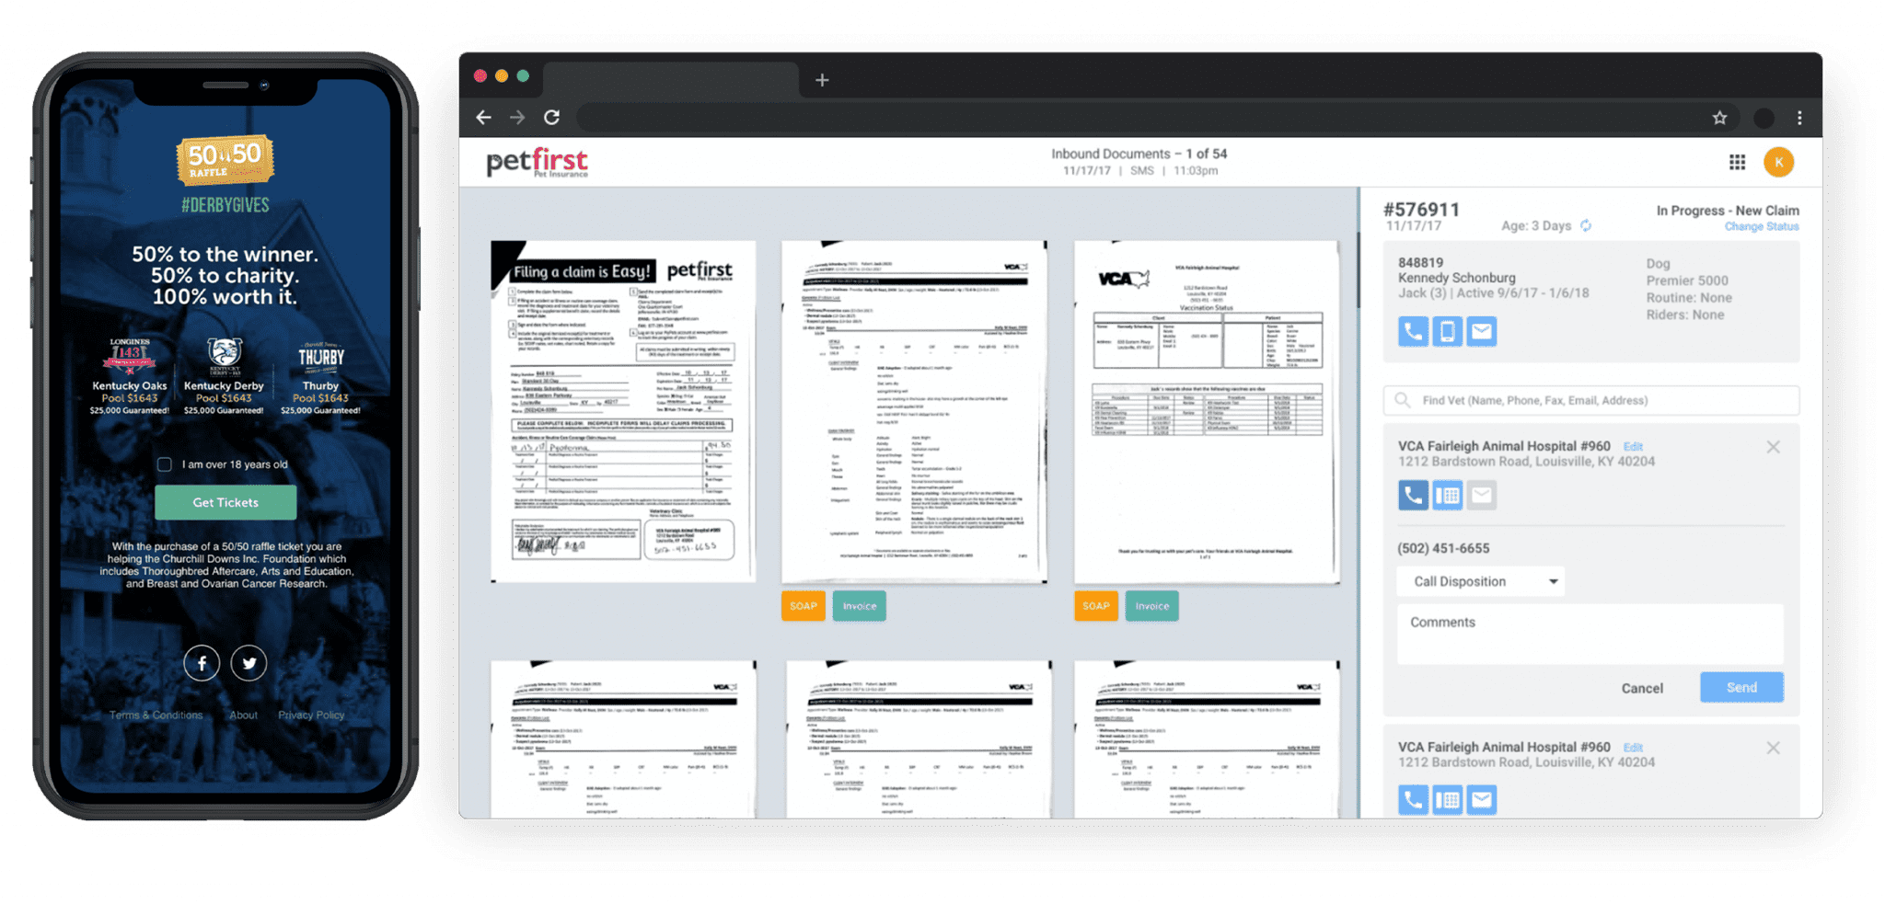1885x904 pixels.
Task: Click email icon on second VCA Fairleigh card
Action: click(1481, 799)
